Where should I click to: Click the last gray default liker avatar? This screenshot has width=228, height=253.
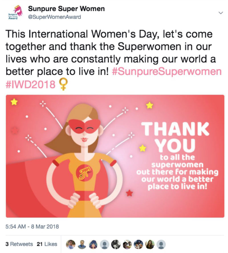(161, 244)
